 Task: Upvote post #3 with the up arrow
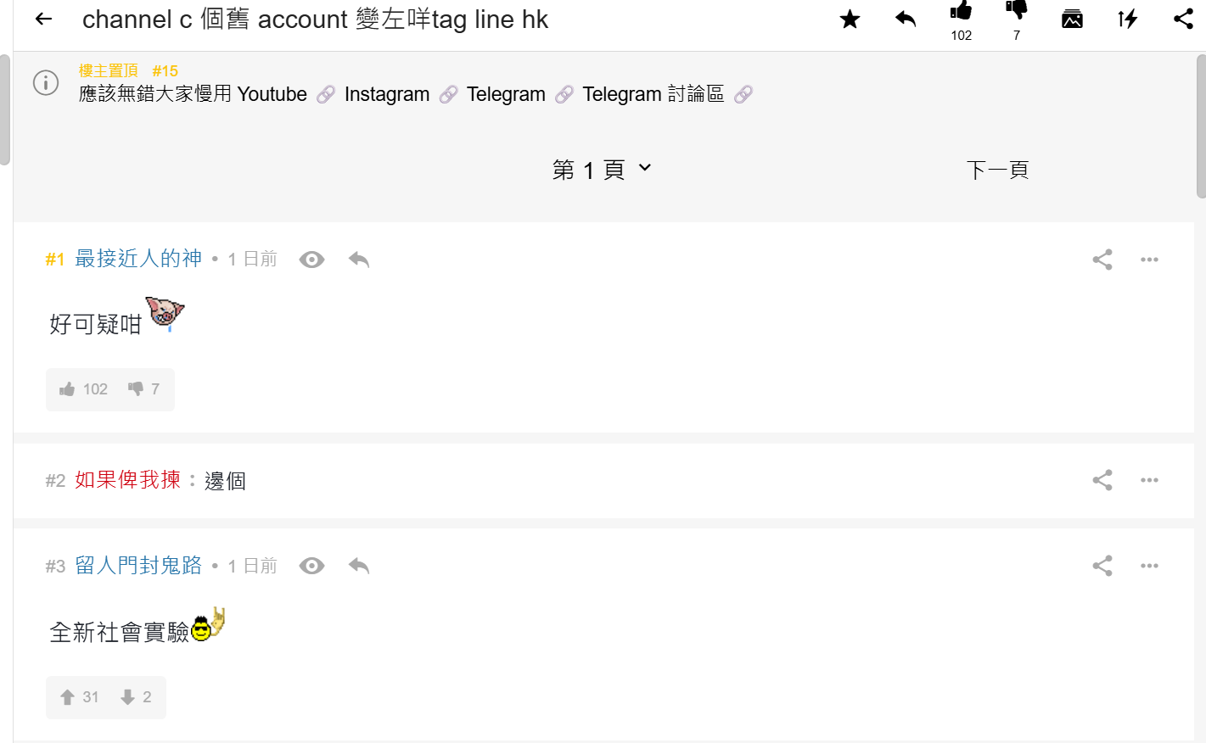pyautogui.click(x=68, y=697)
